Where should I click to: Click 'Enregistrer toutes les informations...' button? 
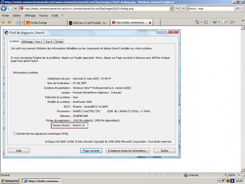[x=128, y=151]
